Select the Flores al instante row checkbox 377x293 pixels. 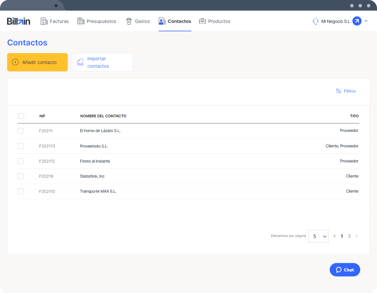[21, 161]
